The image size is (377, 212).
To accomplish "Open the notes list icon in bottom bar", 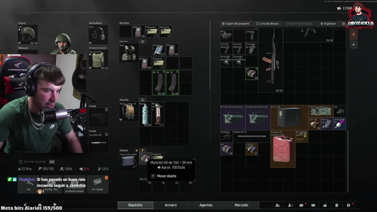I will click(x=337, y=205).
